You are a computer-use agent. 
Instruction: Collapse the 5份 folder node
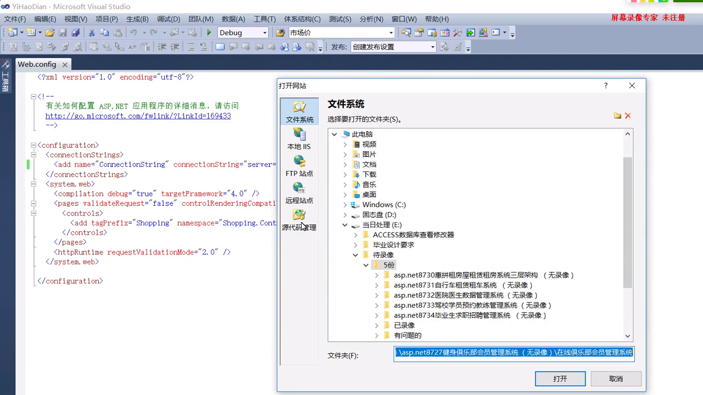point(366,265)
